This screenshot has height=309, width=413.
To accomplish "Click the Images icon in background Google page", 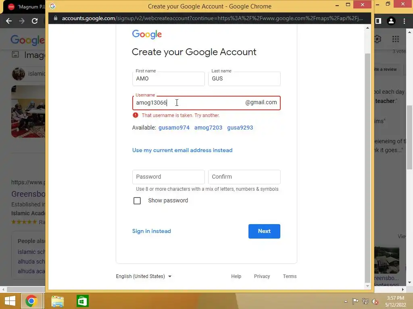I will (15, 54).
